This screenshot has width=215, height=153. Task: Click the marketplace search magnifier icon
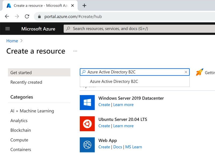(x=84, y=72)
